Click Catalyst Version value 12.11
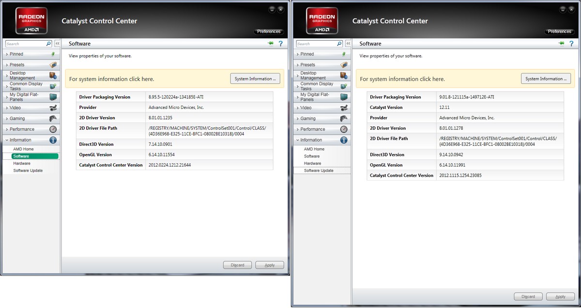581x308 pixels. 445,108
